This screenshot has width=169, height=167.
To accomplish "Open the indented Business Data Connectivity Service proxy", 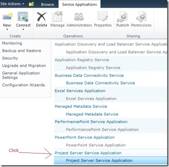I will (x=100, y=83).
